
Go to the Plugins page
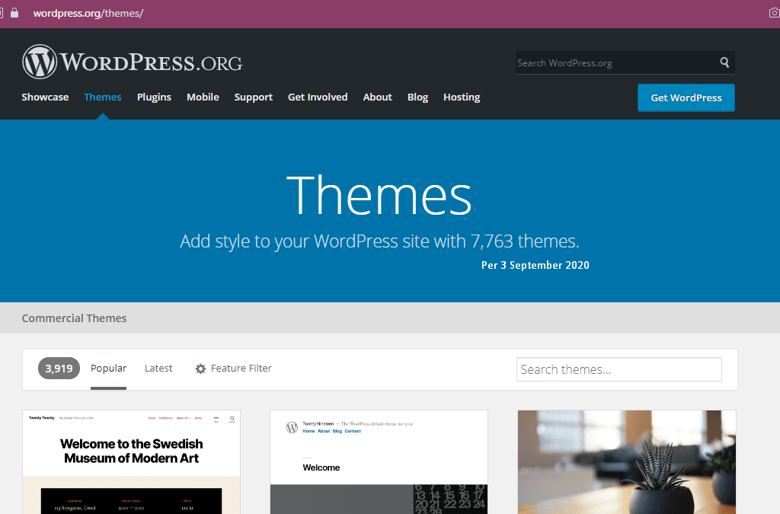pyautogui.click(x=154, y=97)
